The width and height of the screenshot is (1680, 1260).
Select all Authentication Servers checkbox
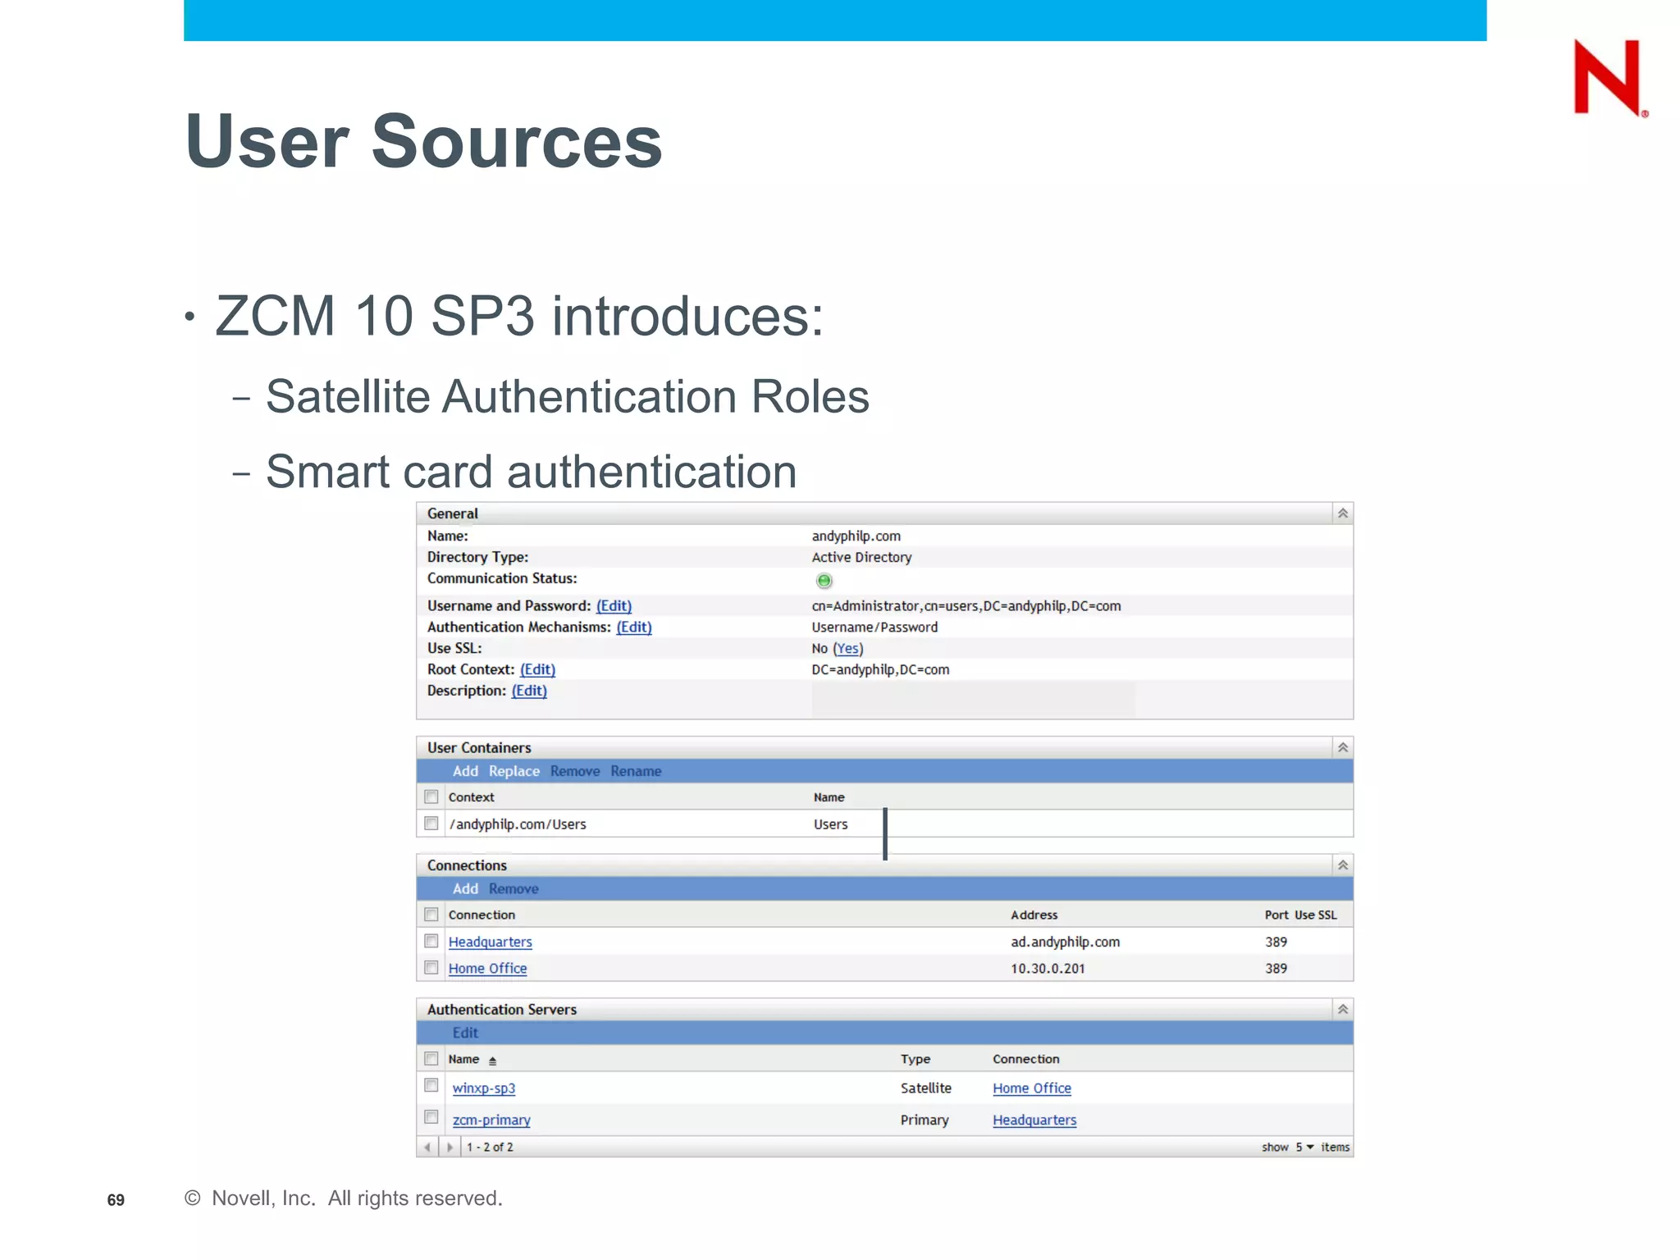431,1058
